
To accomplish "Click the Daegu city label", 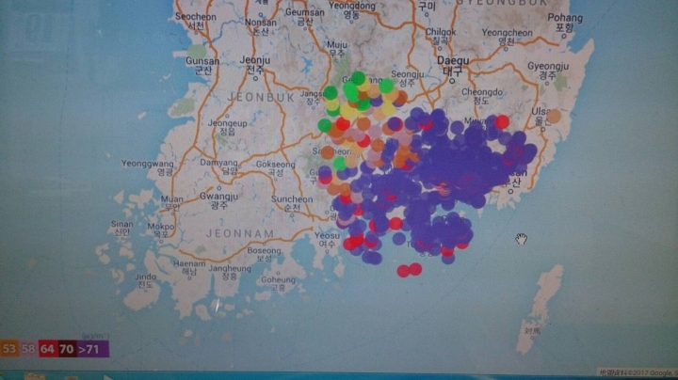I will pos(453,66).
